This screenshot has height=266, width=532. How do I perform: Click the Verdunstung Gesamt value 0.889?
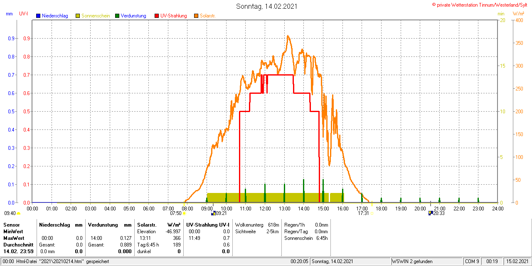click(x=126, y=245)
